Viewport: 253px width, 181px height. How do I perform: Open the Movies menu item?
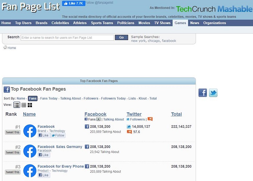[144, 23]
